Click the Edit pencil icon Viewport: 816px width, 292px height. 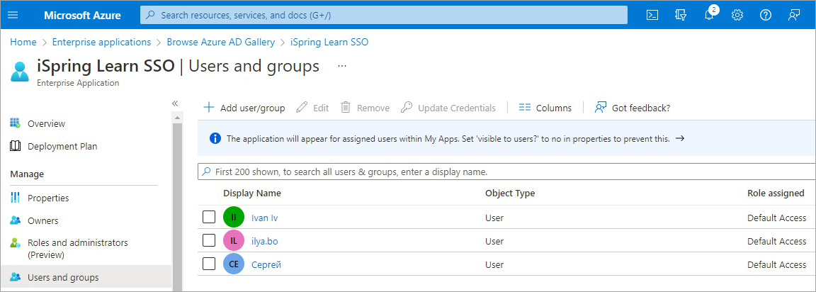pos(301,108)
